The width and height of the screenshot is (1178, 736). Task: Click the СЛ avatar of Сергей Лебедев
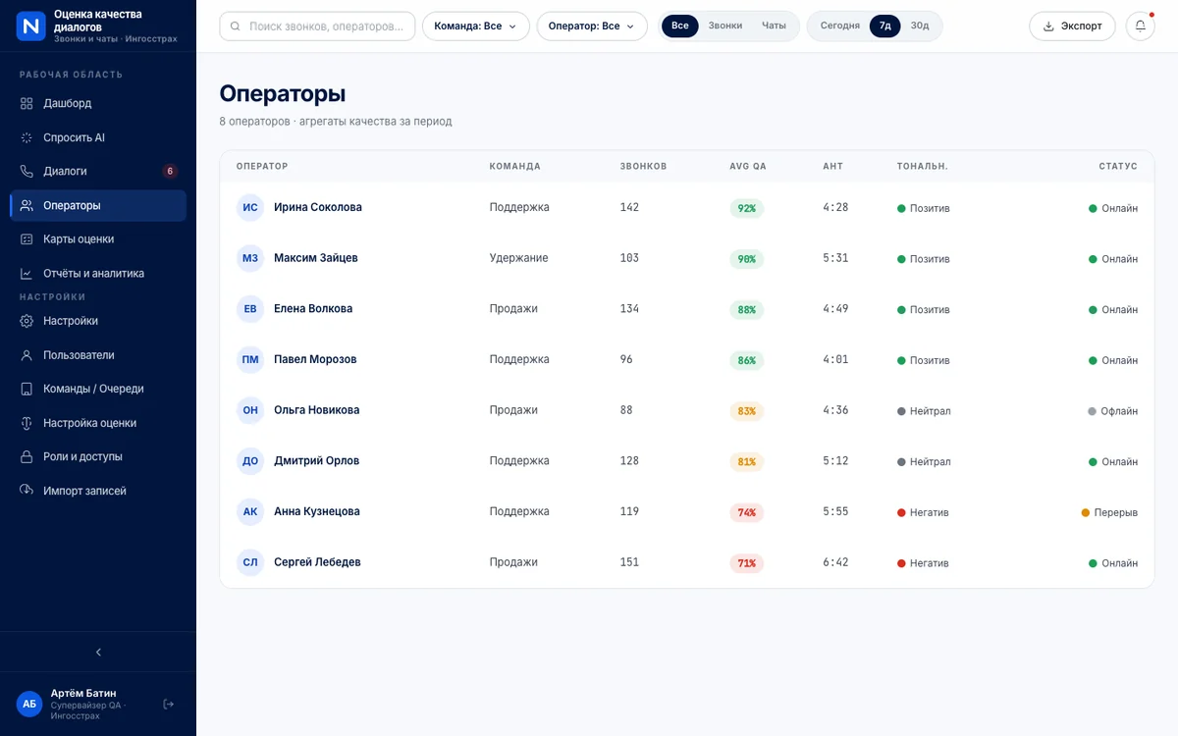(x=250, y=562)
